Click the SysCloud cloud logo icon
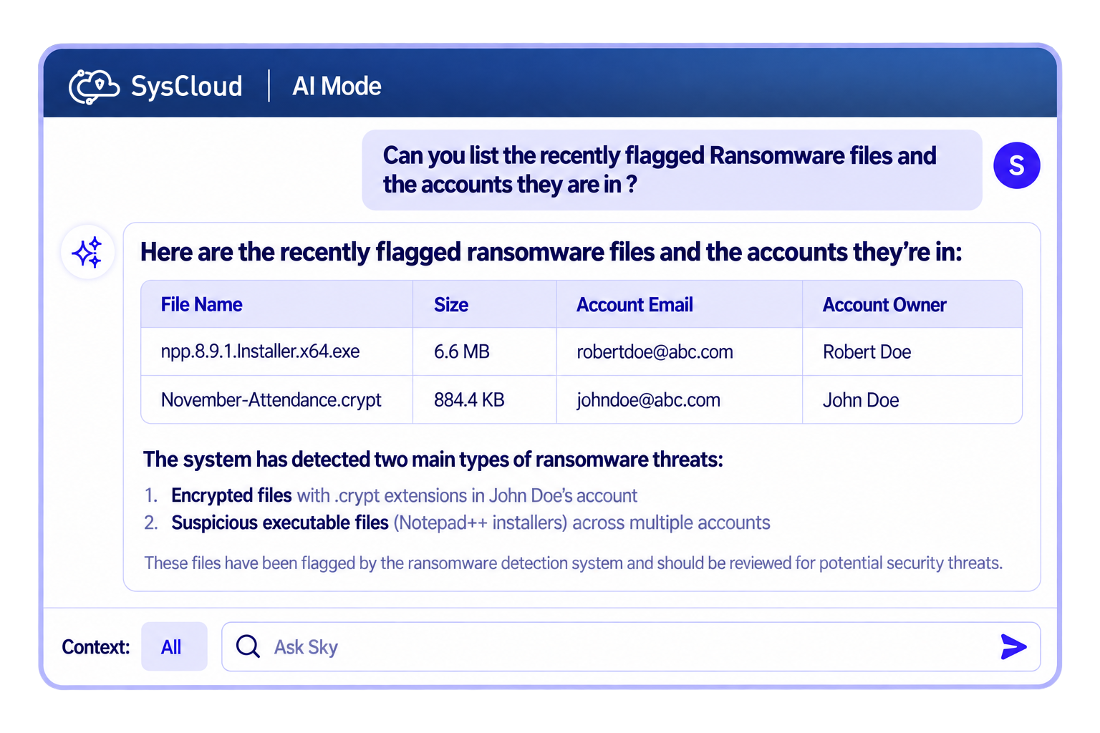 pyautogui.click(x=94, y=87)
